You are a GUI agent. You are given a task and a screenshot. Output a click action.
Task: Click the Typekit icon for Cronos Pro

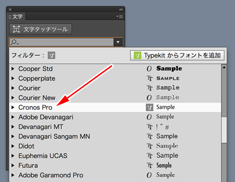pyautogui.click(x=149, y=107)
